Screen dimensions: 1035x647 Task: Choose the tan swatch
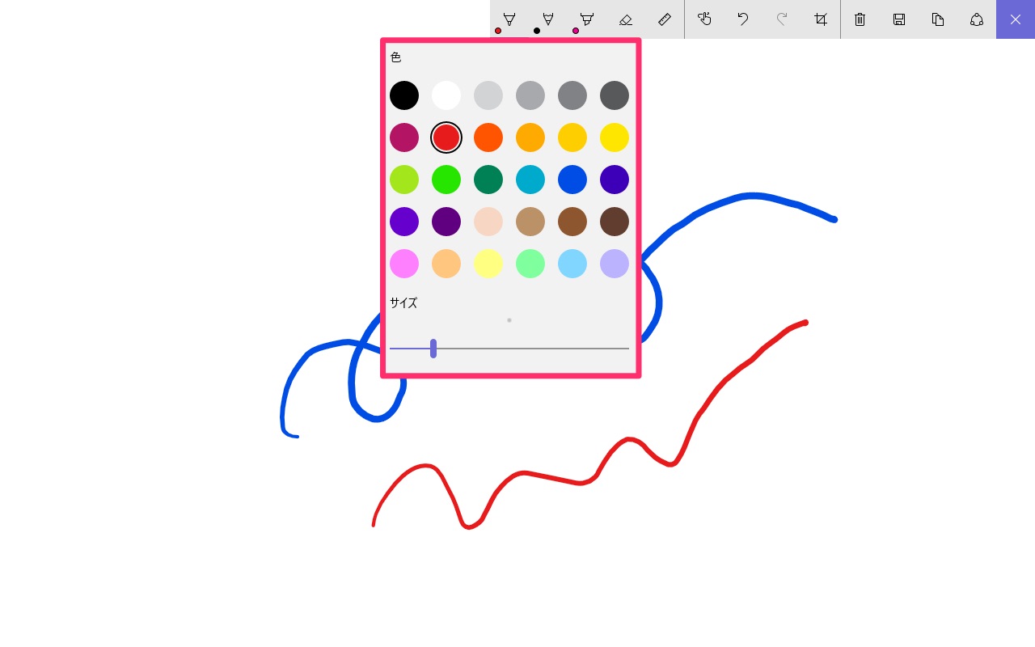tap(530, 222)
